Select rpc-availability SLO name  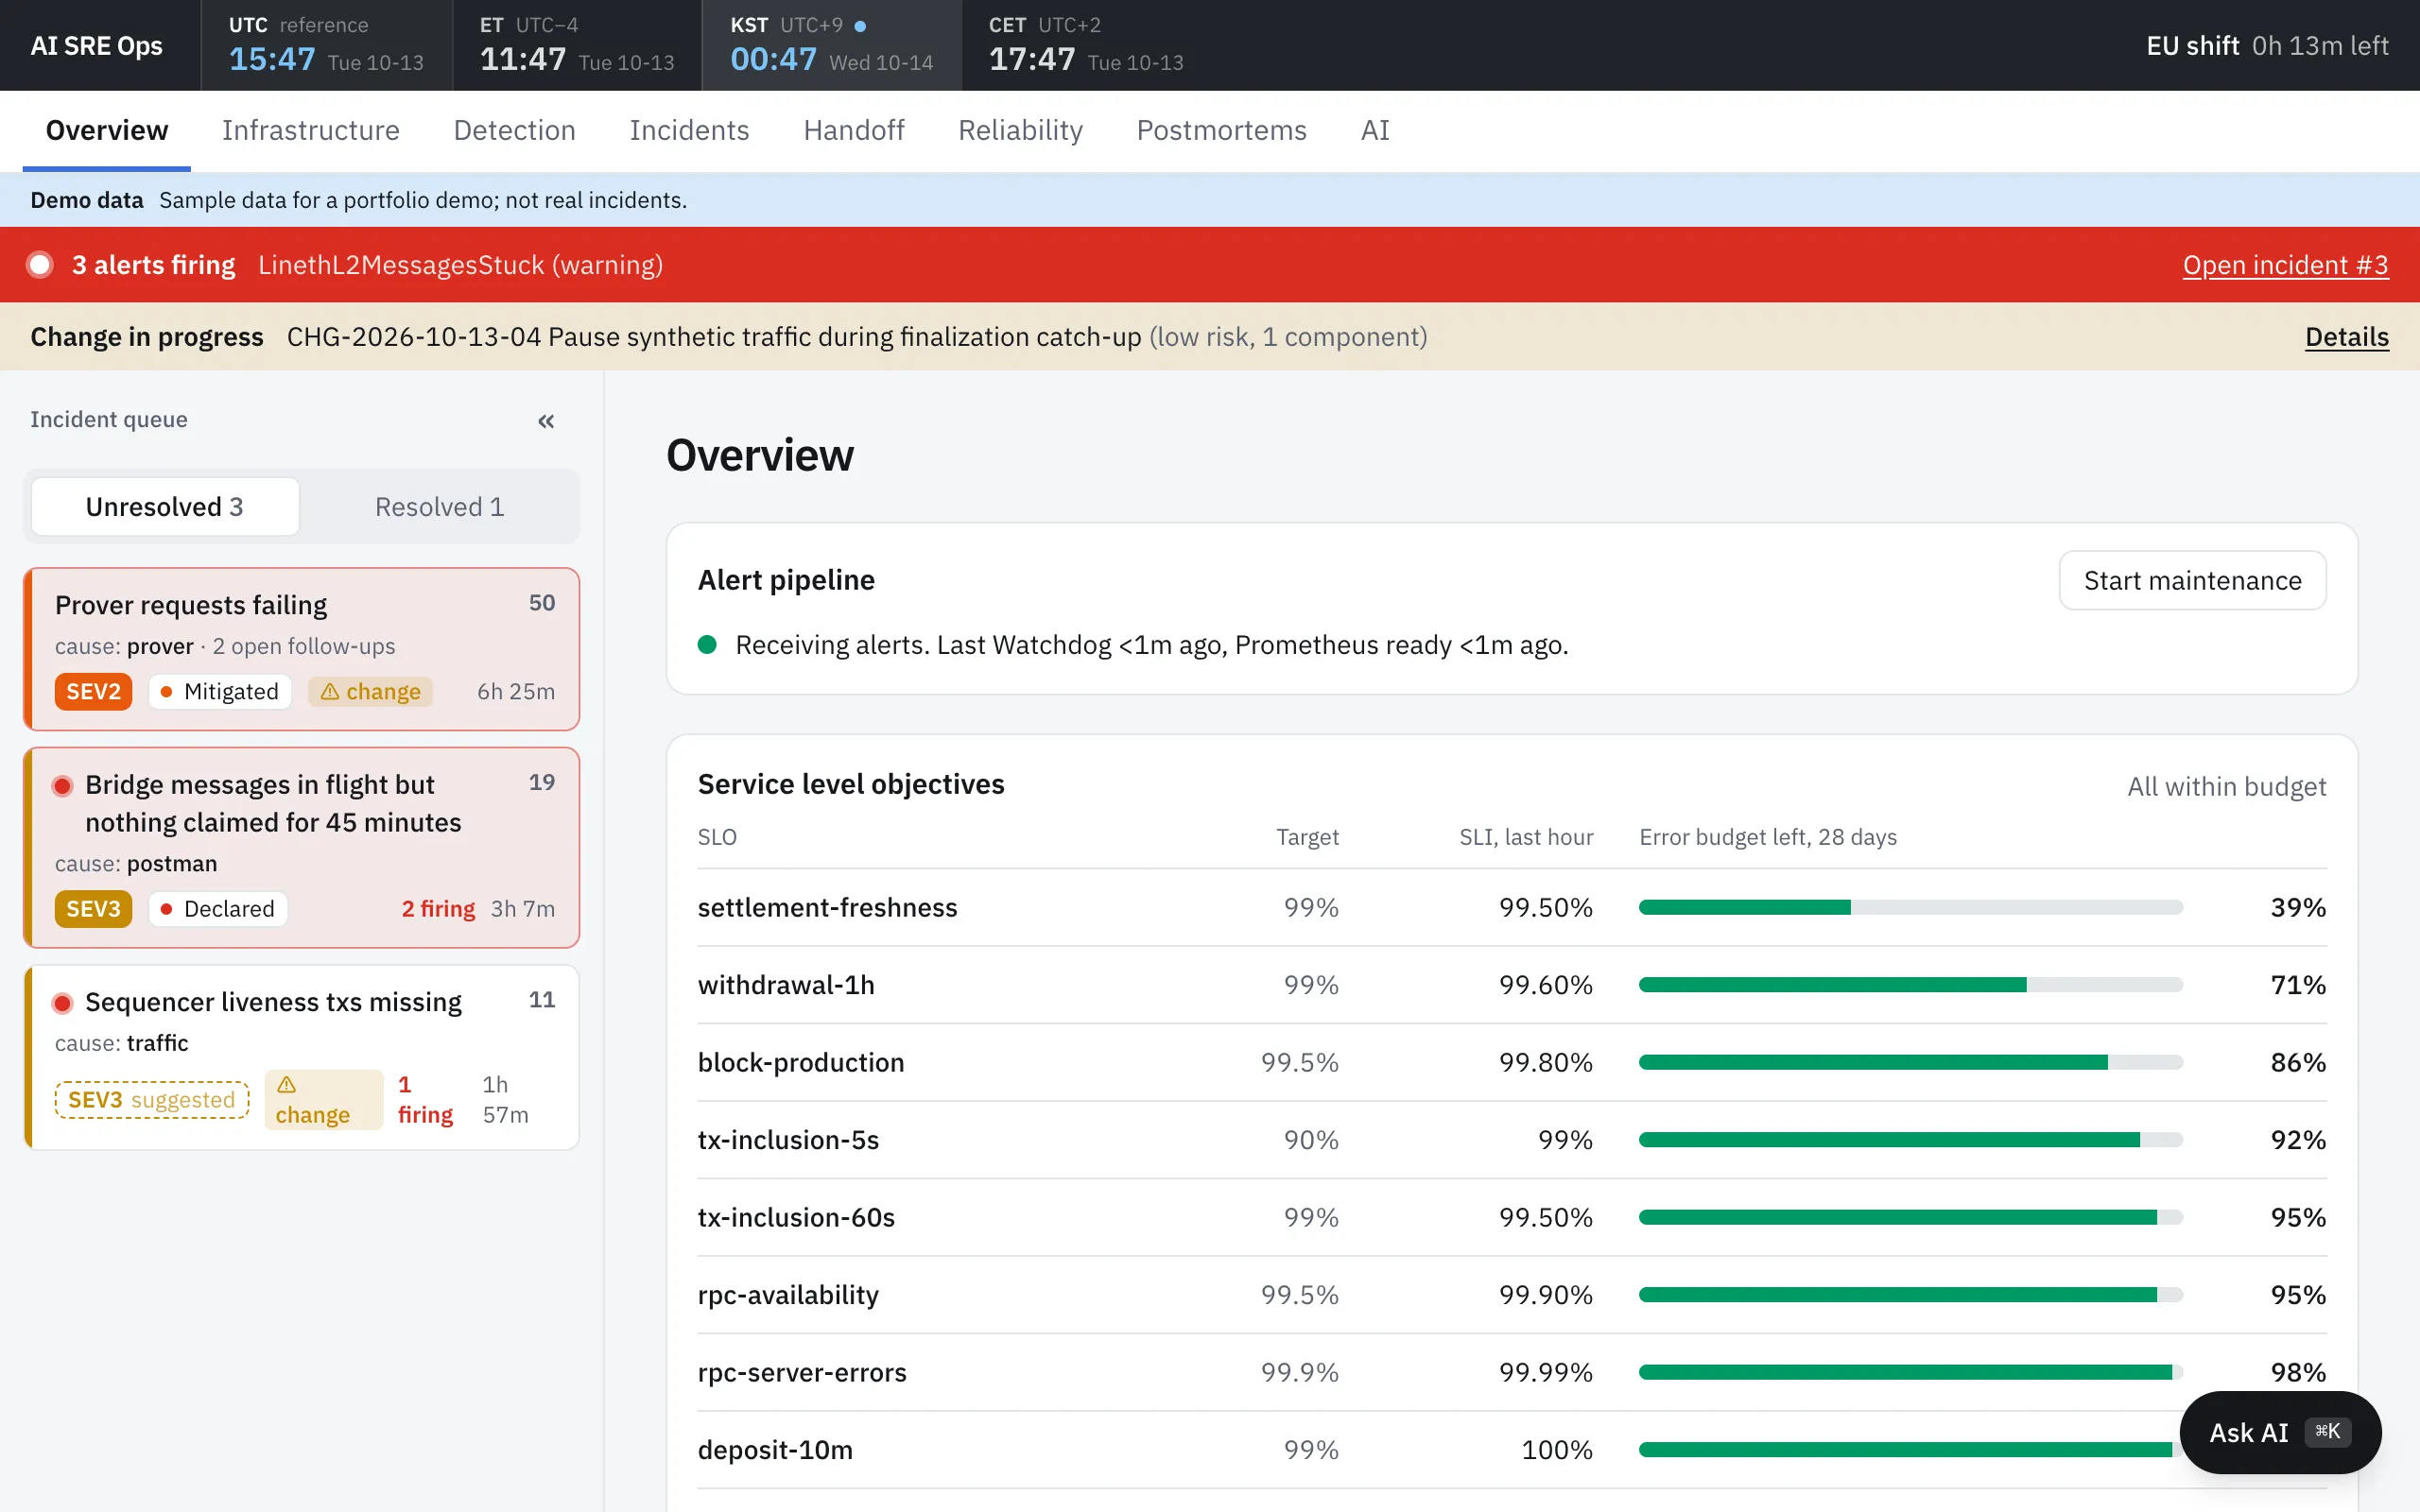[788, 1295]
